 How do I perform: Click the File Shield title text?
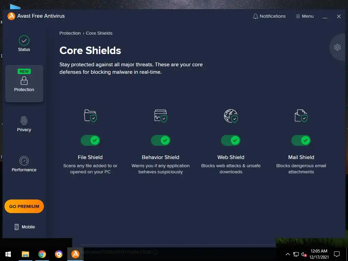coord(90,157)
